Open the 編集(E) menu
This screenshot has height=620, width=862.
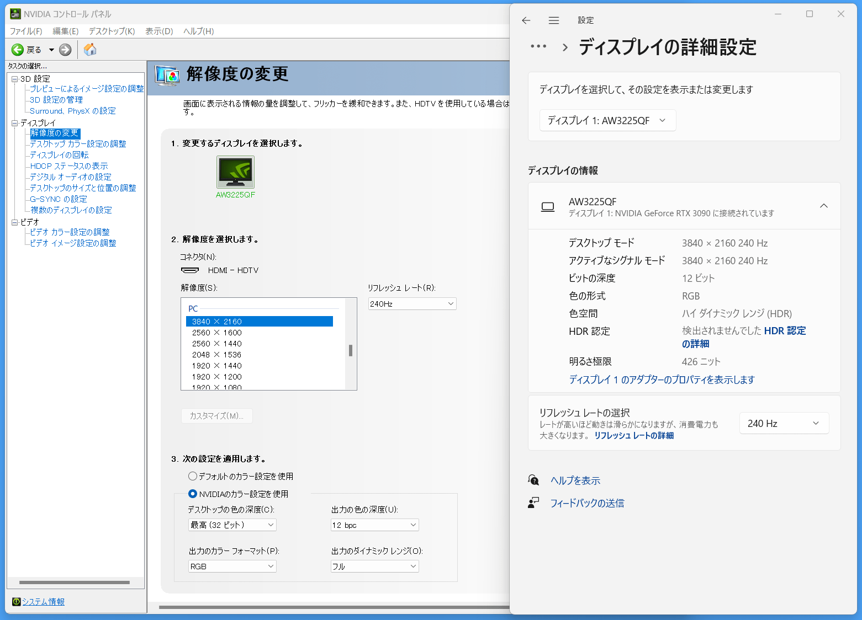click(66, 31)
